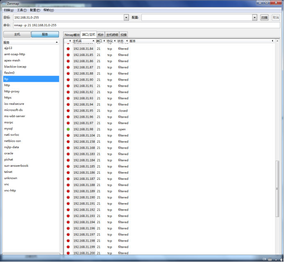The width and height of the screenshot is (284, 262).
Task: Select the flexlm0 service
Action: click(x=31, y=73)
